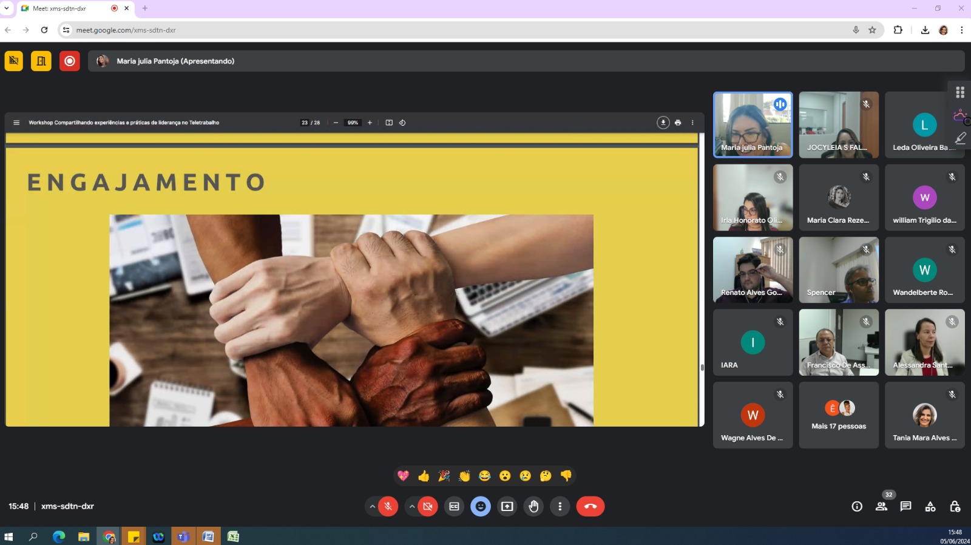This screenshot has width=971, height=545.
Task: Toggle closed captions
Action: (x=454, y=506)
